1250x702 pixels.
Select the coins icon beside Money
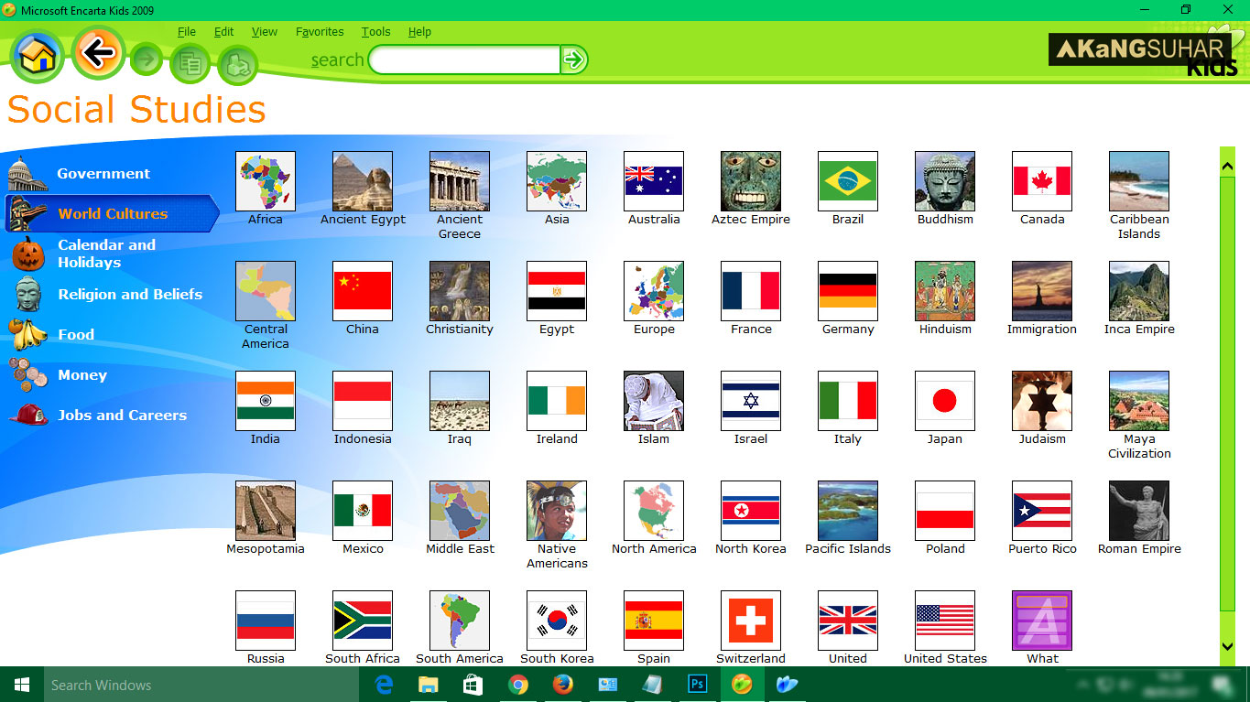coord(26,374)
